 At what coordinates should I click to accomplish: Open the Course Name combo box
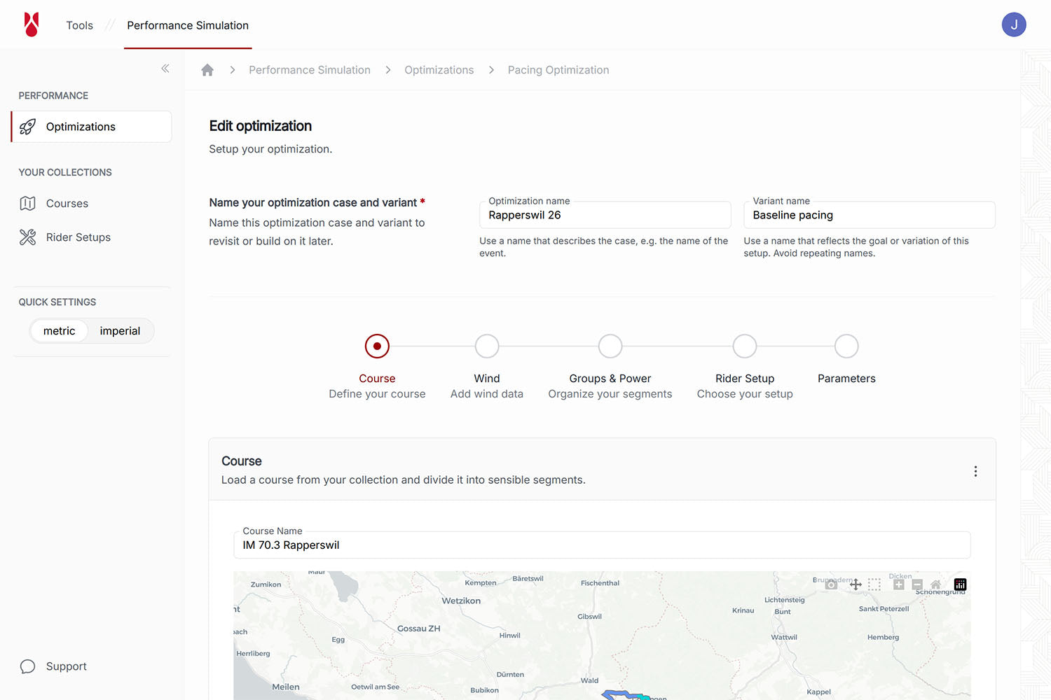(x=601, y=545)
